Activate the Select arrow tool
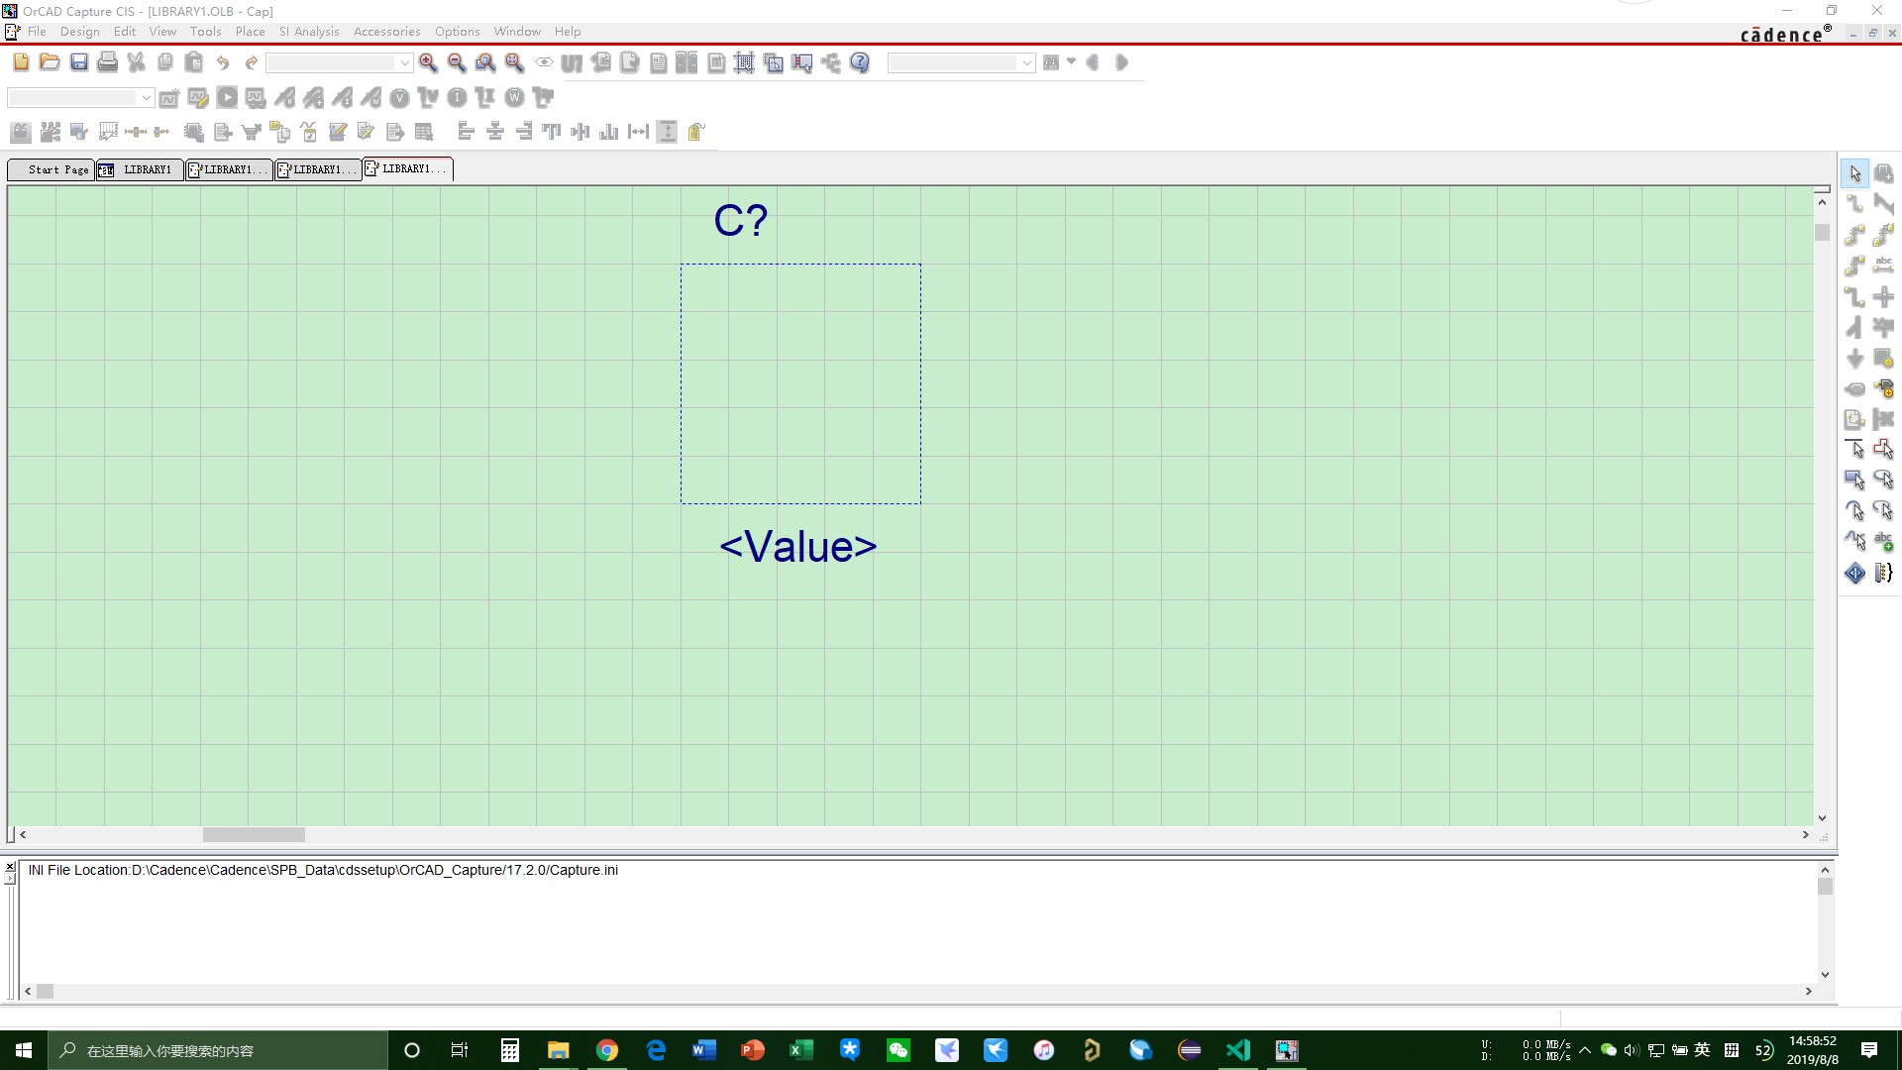 (1854, 173)
